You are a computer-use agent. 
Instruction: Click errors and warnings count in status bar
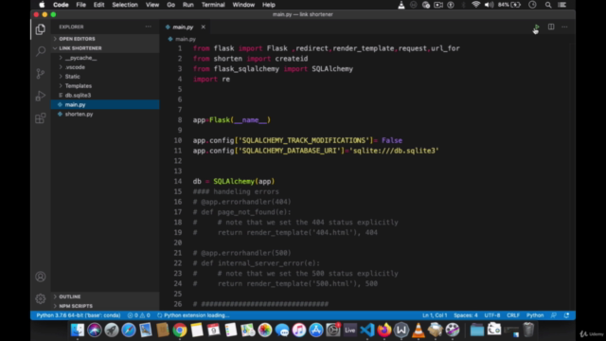[139, 315]
